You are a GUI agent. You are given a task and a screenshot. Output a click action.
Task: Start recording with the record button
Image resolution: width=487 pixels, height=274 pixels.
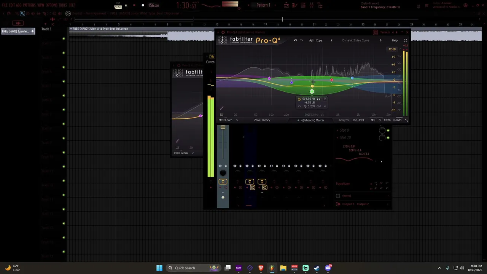143,5
